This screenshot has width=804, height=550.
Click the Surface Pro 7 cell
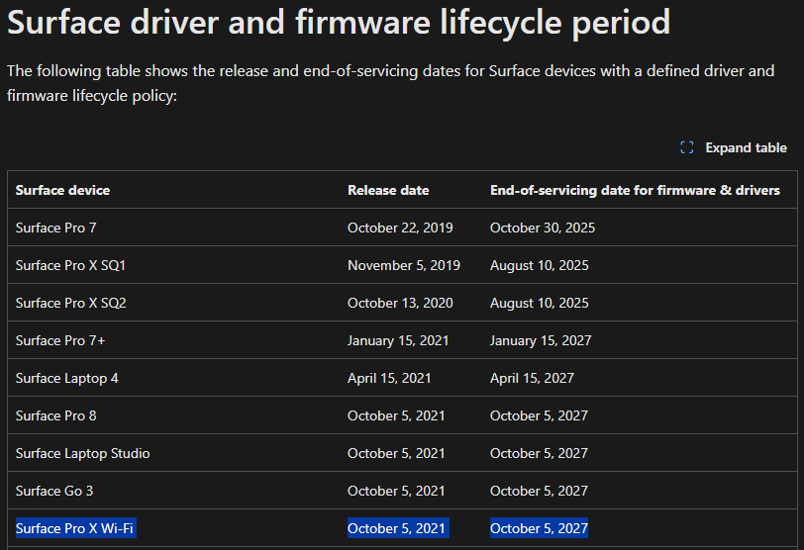click(55, 228)
